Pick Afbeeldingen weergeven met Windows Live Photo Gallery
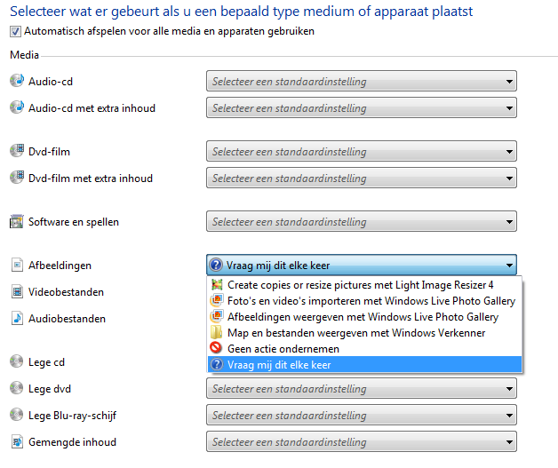 click(x=364, y=316)
